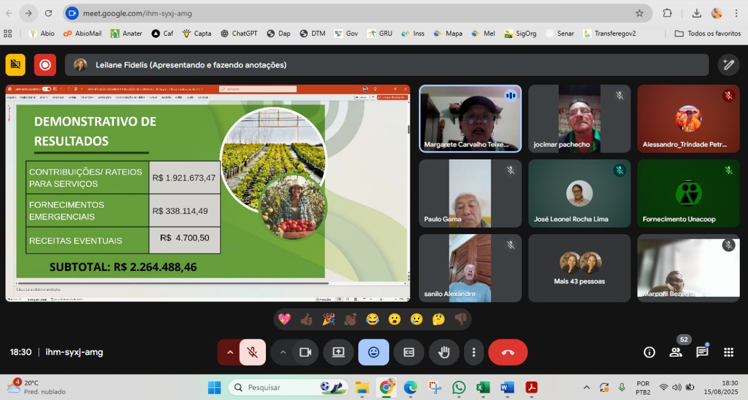This screenshot has height=400, width=748.
Task: Open meeting details info icon
Action: (649, 352)
